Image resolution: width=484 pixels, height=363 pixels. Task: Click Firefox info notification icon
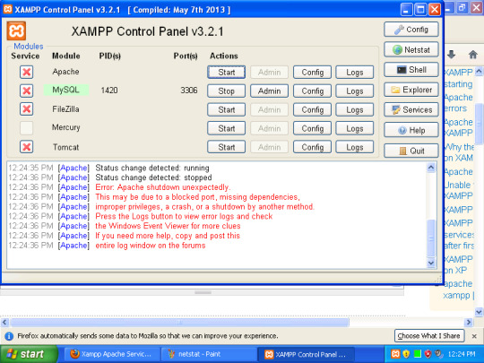[9, 336]
